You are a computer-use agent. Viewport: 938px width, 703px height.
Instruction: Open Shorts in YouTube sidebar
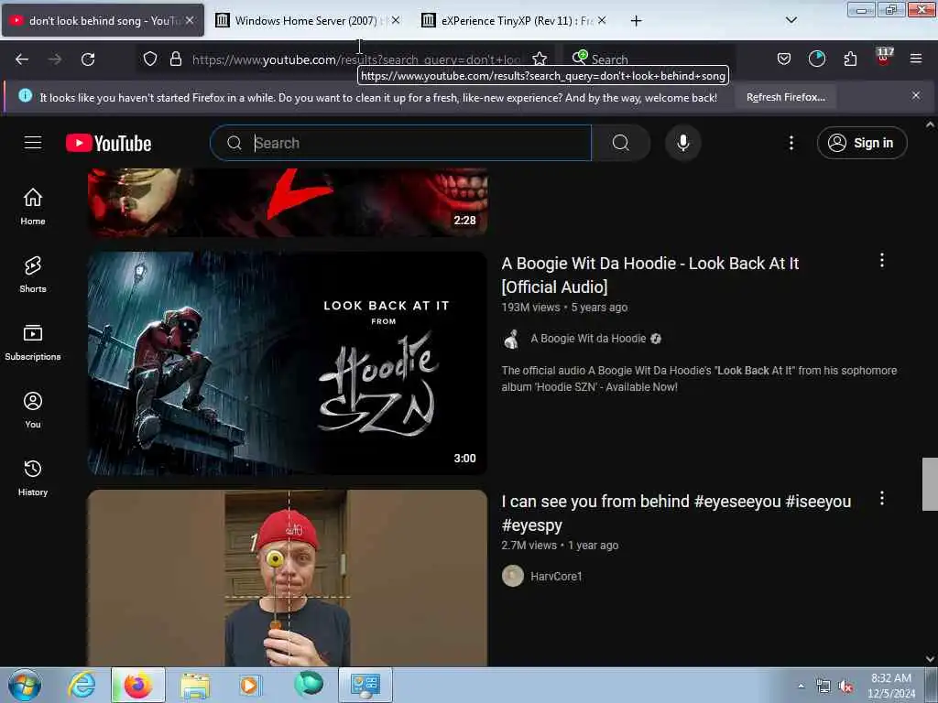point(33,275)
